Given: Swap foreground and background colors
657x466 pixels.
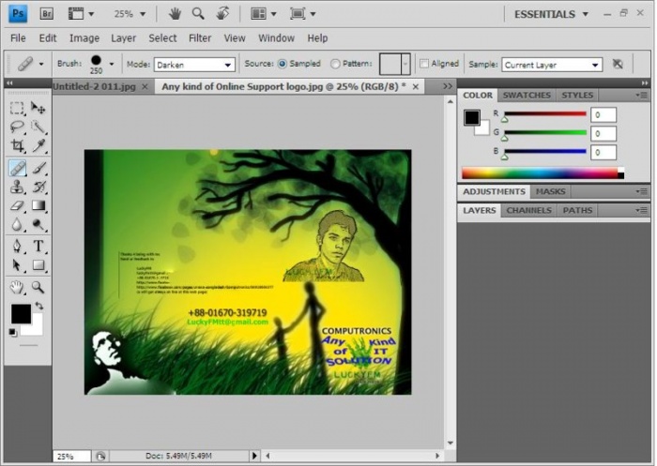Looking at the screenshot, I should click(39, 306).
